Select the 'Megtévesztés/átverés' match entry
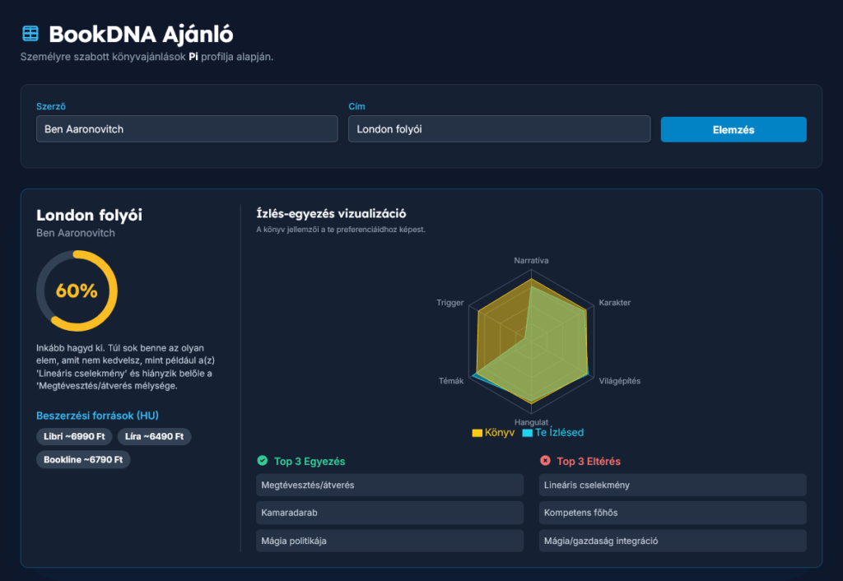 pos(391,485)
